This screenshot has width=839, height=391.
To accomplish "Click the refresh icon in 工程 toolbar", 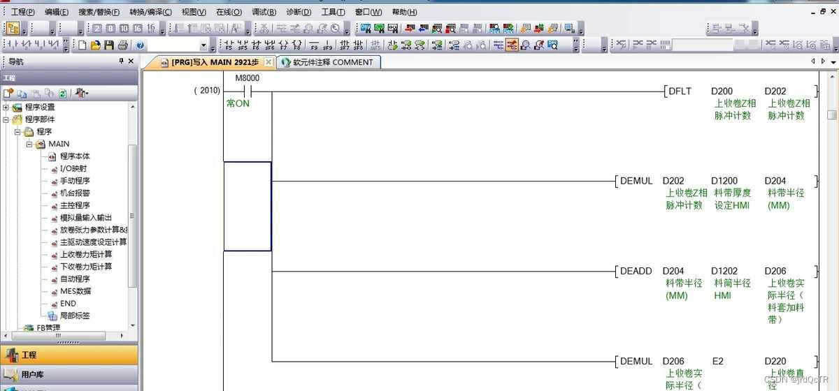I will pyautogui.click(x=63, y=93).
